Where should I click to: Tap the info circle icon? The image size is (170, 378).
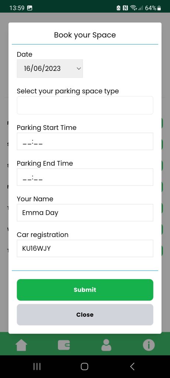point(149,345)
